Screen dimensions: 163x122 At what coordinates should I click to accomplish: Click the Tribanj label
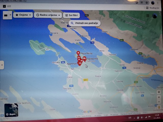104,32
